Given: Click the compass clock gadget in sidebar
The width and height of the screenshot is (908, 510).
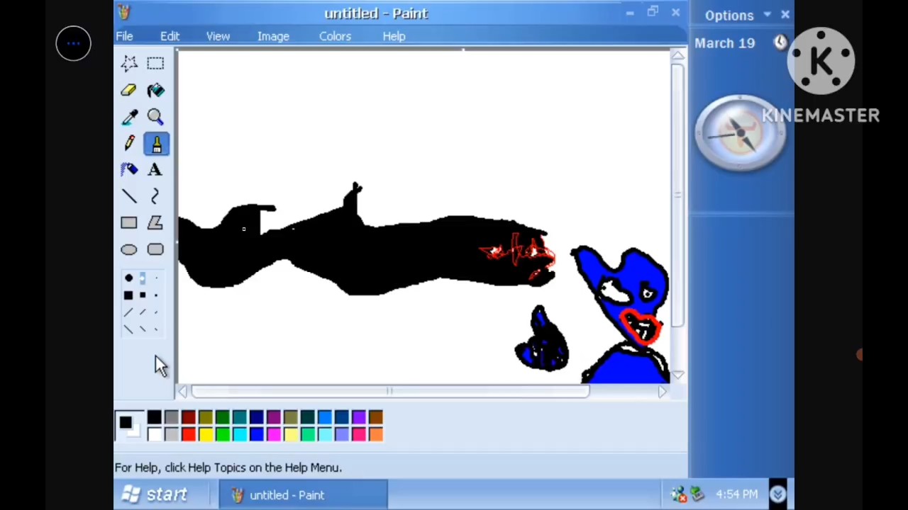Looking at the screenshot, I should click(740, 133).
